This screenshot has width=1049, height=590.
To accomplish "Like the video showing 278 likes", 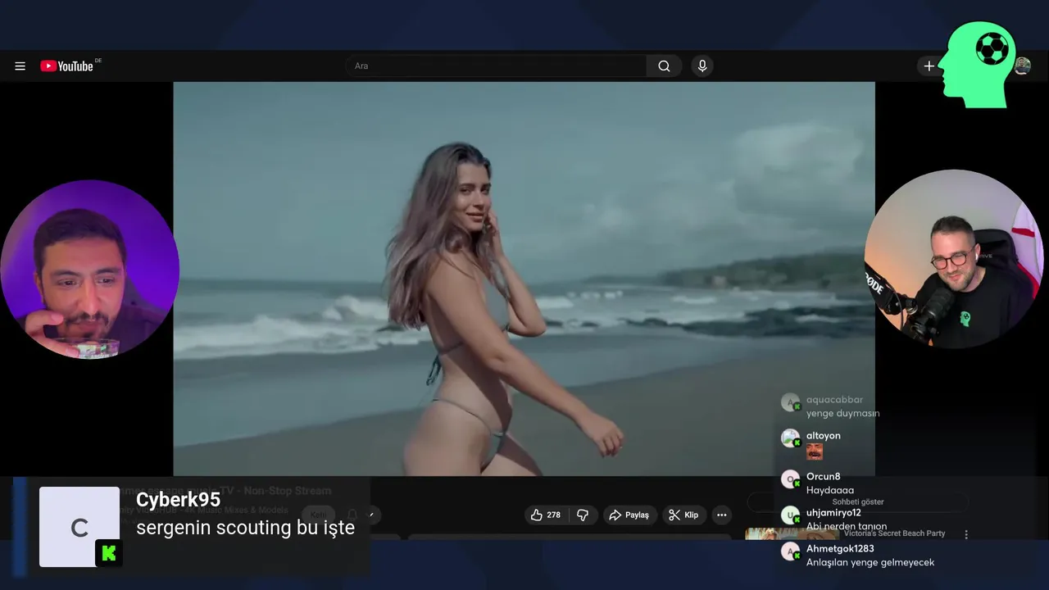I will coord(545,515).
